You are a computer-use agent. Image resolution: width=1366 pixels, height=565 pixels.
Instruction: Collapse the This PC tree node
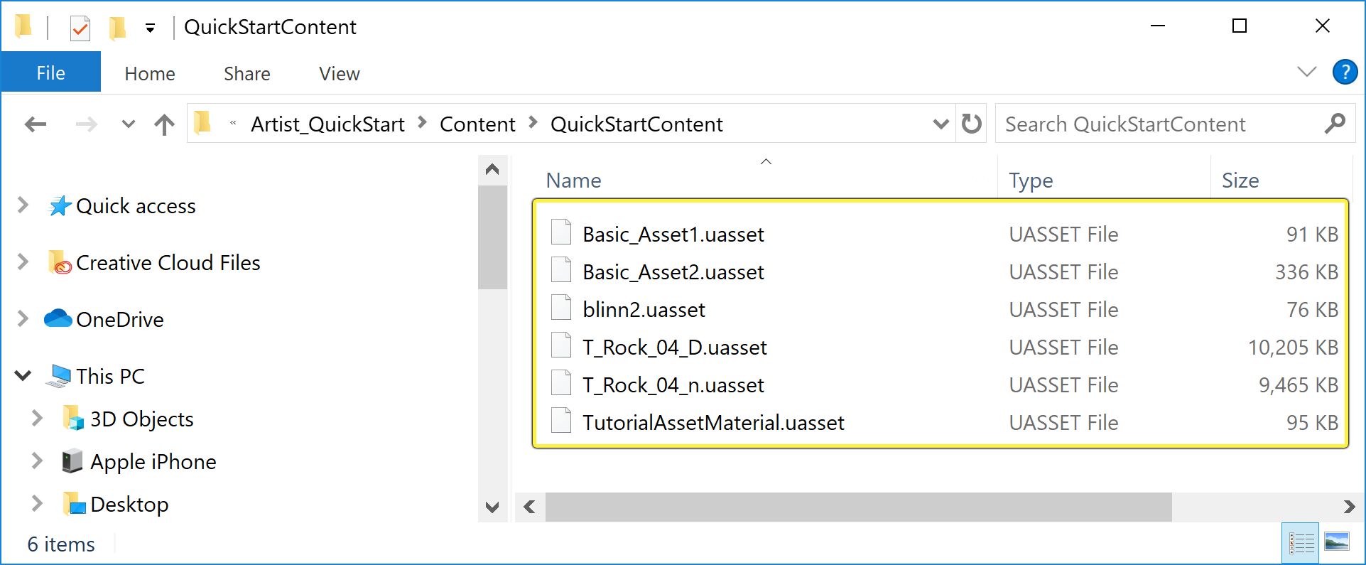click(x=23, y=376)
